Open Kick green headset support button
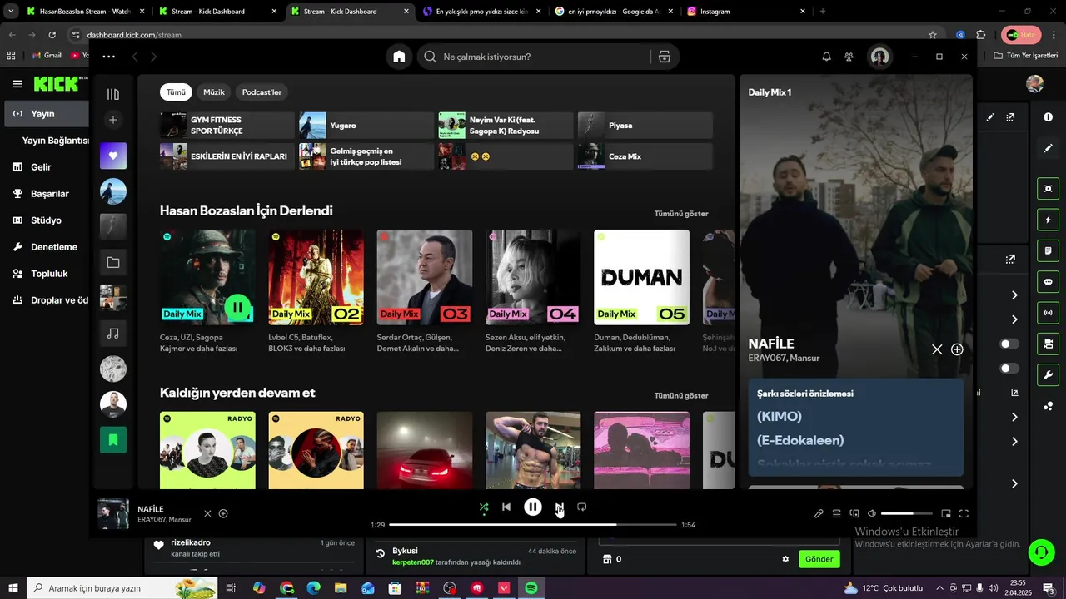The image size is (1066, 599). point(1041,552)
